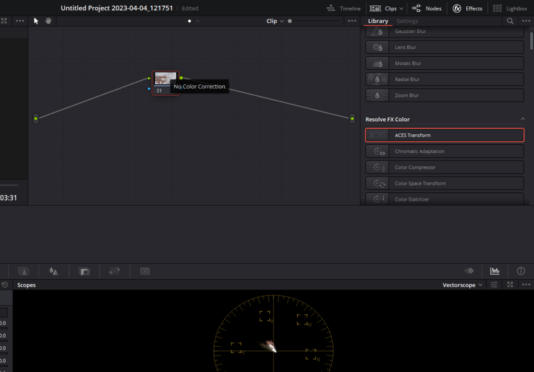Open the Keyframes palette
Viewport: 534px width, 372px height.
469,271
